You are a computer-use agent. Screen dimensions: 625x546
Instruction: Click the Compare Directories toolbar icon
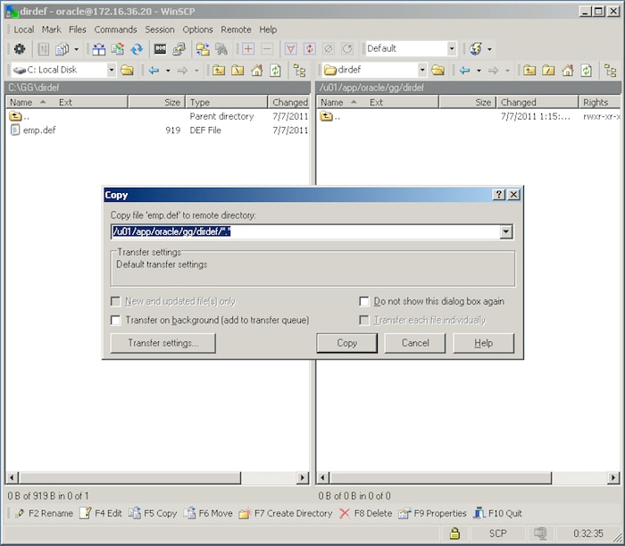coord(99,49)
